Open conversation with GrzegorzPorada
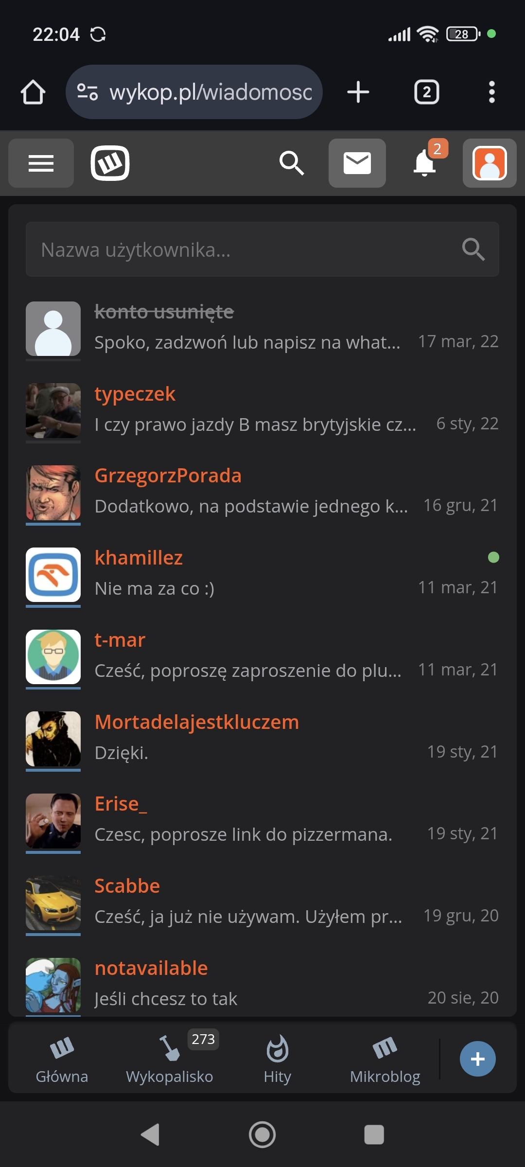The image size is (525, 1167). [x=262, y=493]
